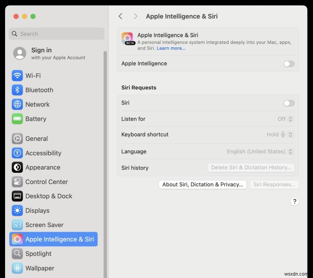Click the Screen Saver icon
The width and height of the screenshot is (313, 278).
(17, 225)
